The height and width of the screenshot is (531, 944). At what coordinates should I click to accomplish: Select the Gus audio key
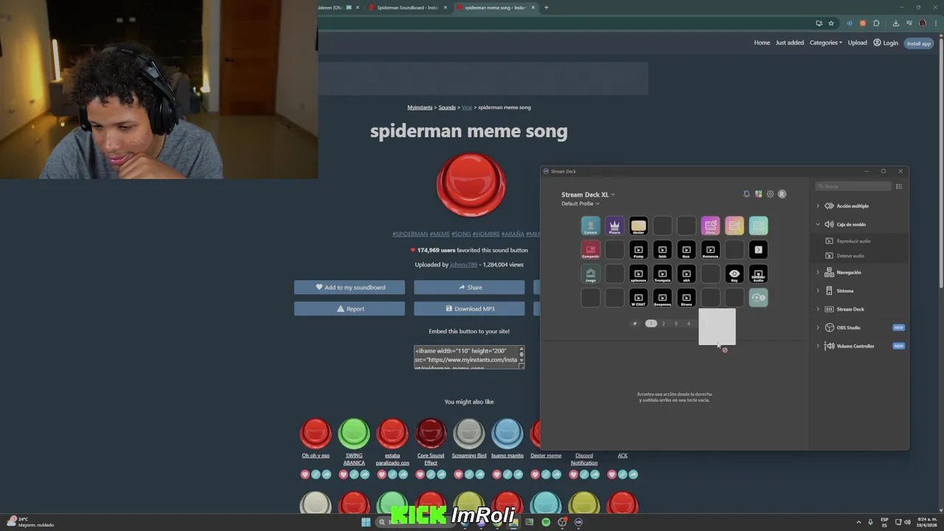pos(686,249)
